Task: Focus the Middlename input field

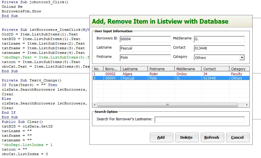Action: click(219, 39)
